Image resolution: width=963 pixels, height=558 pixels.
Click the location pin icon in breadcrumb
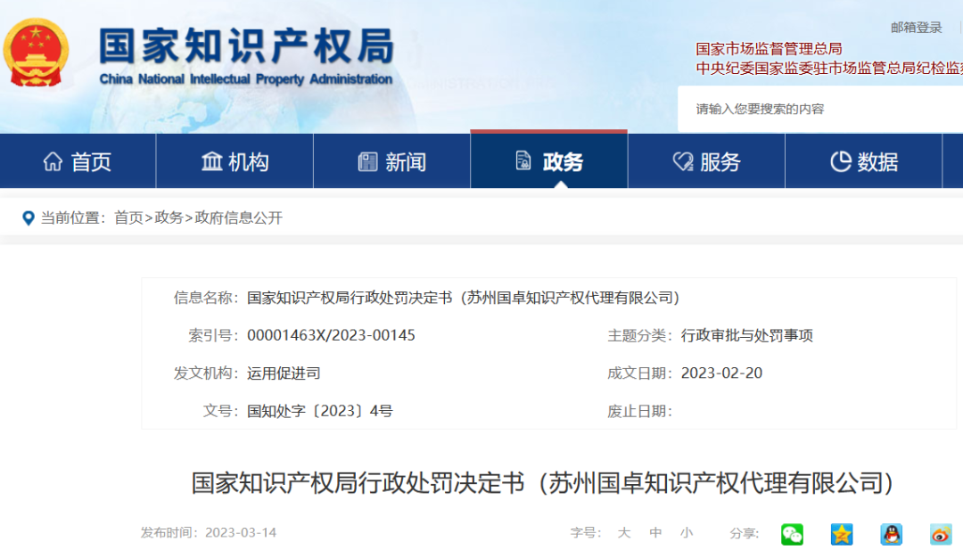coord(29,217)
